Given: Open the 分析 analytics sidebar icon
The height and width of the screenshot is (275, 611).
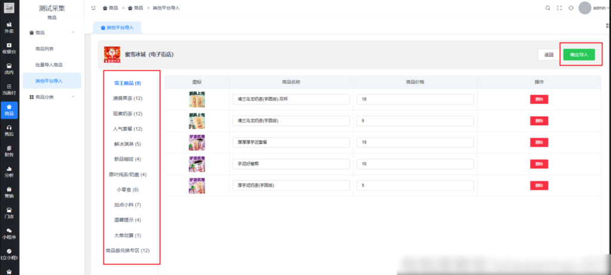Looking at the screenshot, I should pyautogui.click(x=9, y=172).
